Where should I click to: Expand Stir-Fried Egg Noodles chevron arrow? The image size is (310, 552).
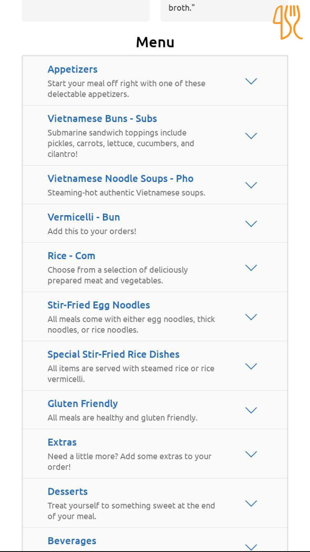(x=251, y=317)
